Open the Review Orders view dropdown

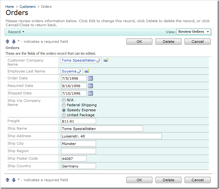pos(193,32)
